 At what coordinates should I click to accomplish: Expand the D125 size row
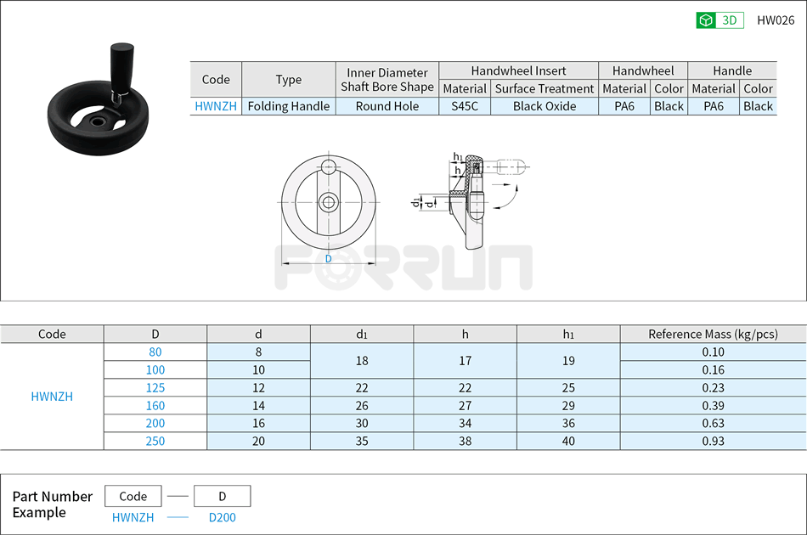pos(155,387)
